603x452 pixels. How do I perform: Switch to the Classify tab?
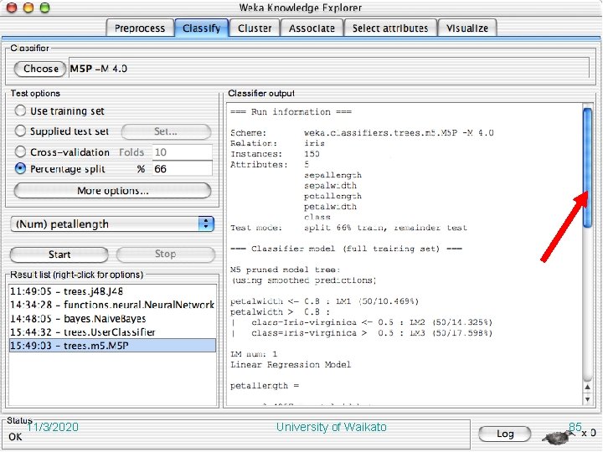point(202,28)
